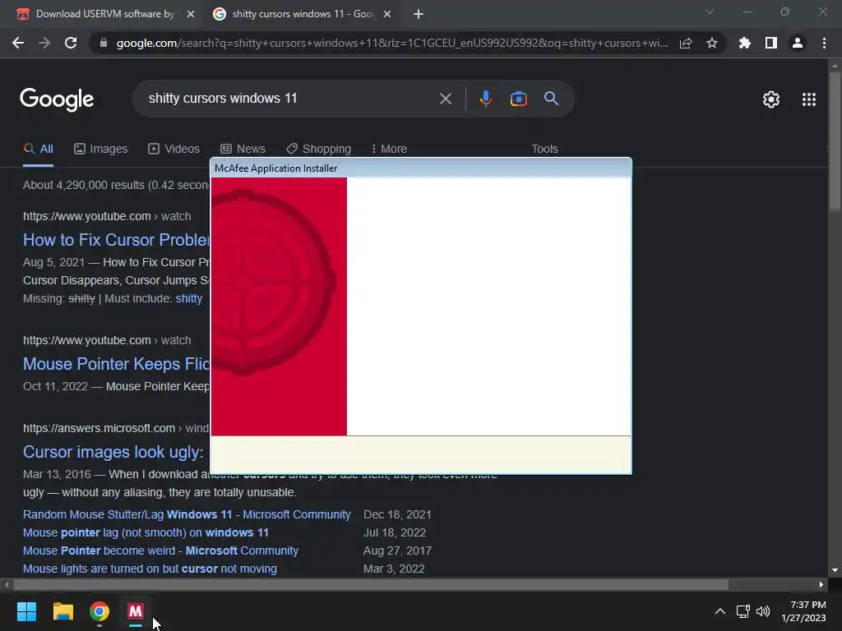Reload the current Google page

pos(71,43)
